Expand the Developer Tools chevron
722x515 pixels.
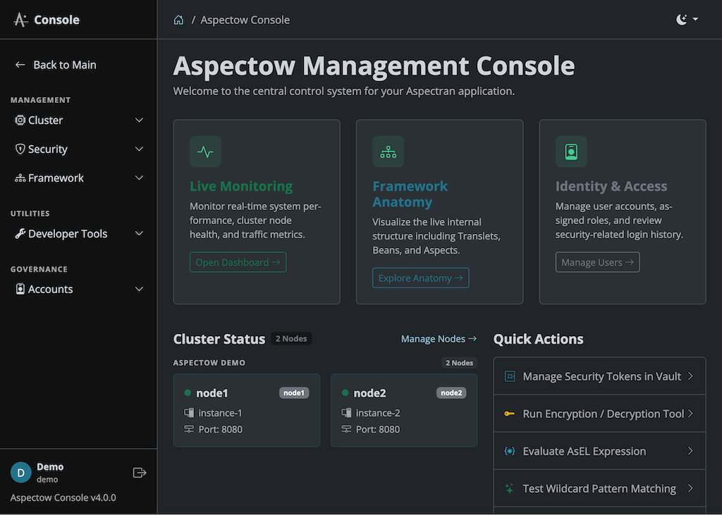point(139,234)
